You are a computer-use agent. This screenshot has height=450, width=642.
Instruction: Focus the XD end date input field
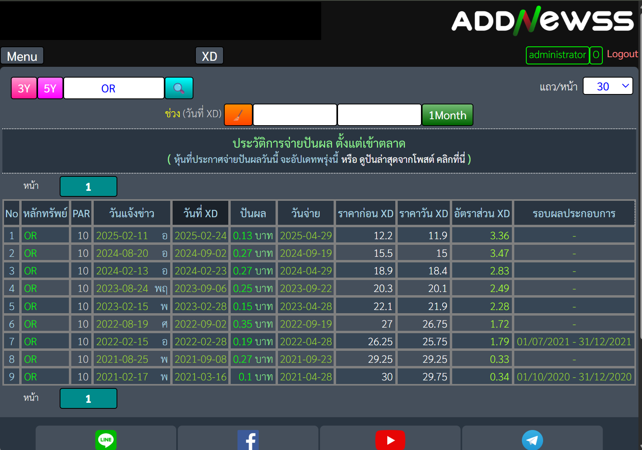tap(379, 115)
